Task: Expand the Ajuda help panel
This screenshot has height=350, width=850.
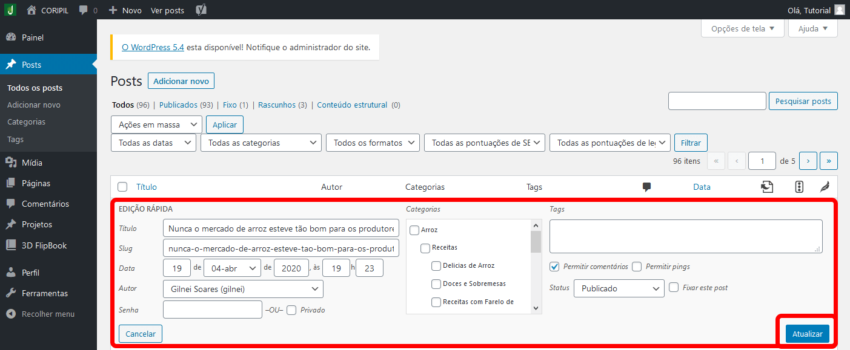Action: pyautogui.click(x=813, y=28)
